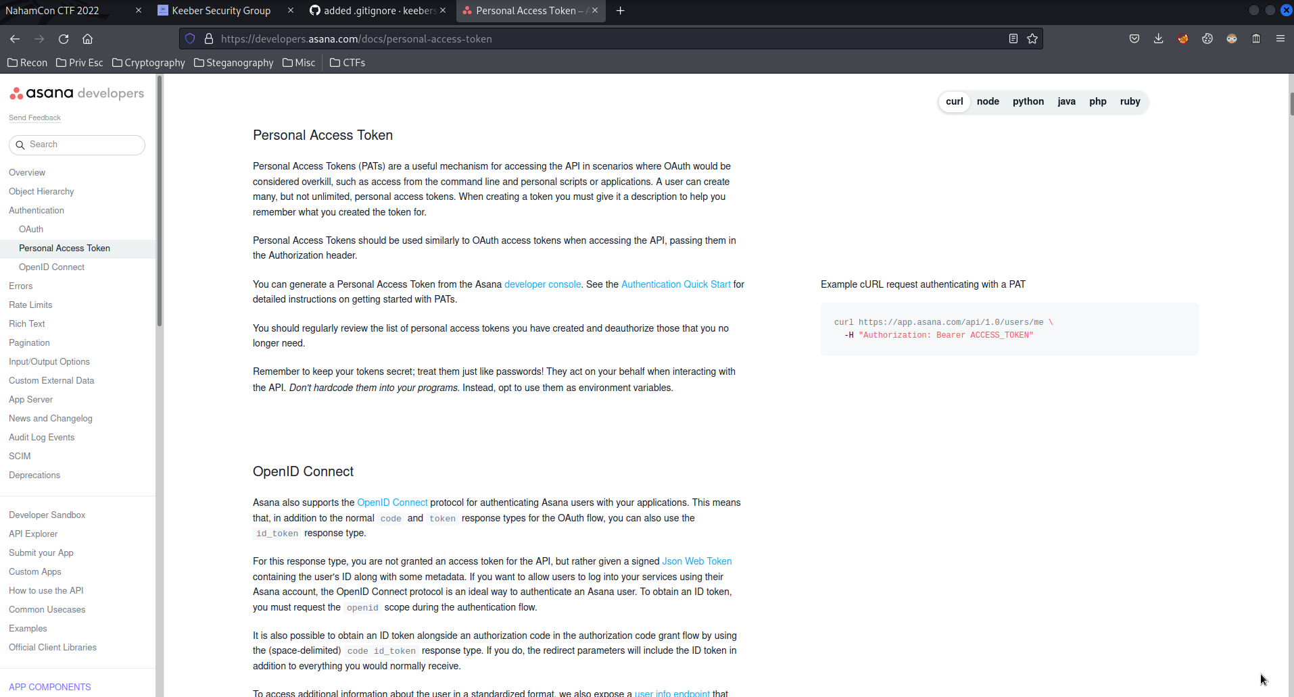Open the downloads panel

pyautogui.click(x=1159, y=38)
